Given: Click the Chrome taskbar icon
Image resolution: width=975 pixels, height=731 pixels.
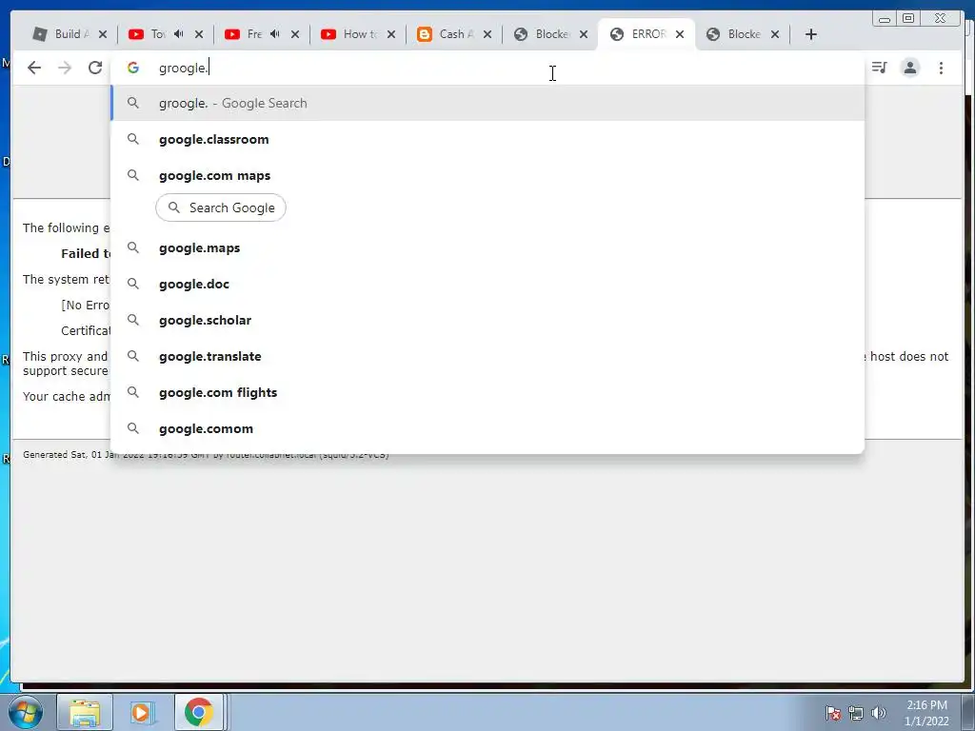Looking at the screenshot, I should 198,712.
